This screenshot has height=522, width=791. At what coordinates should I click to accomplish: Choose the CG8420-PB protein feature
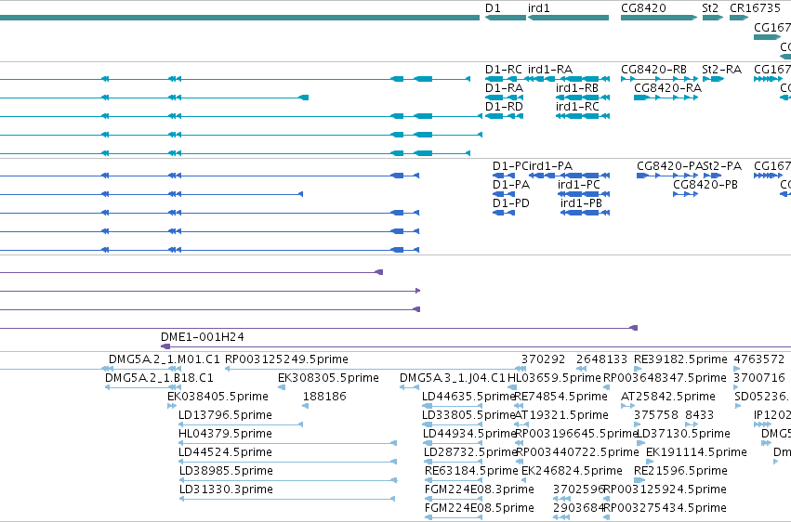point(686,194)
